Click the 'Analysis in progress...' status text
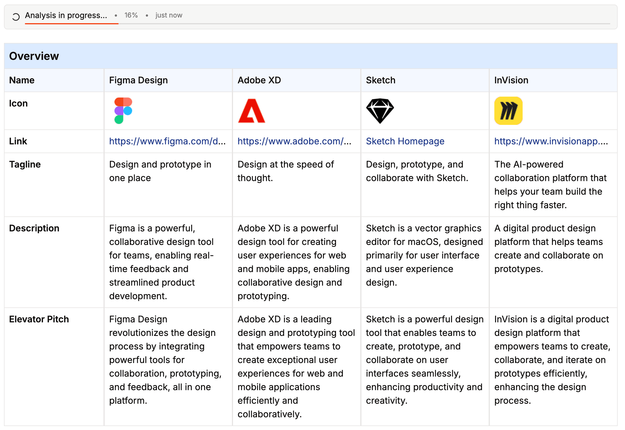The width and height of the screenshot is (625, 430). (x=66, y=15)
